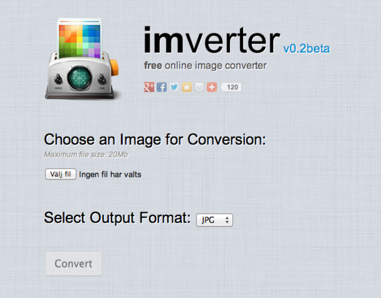
Task: Click the imverter title text
Action: pos(211,41)
